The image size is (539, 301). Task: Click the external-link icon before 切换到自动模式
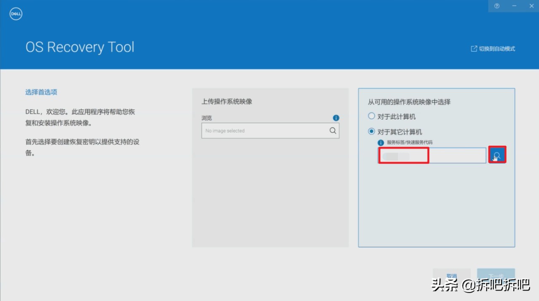(x=474, y=48)
